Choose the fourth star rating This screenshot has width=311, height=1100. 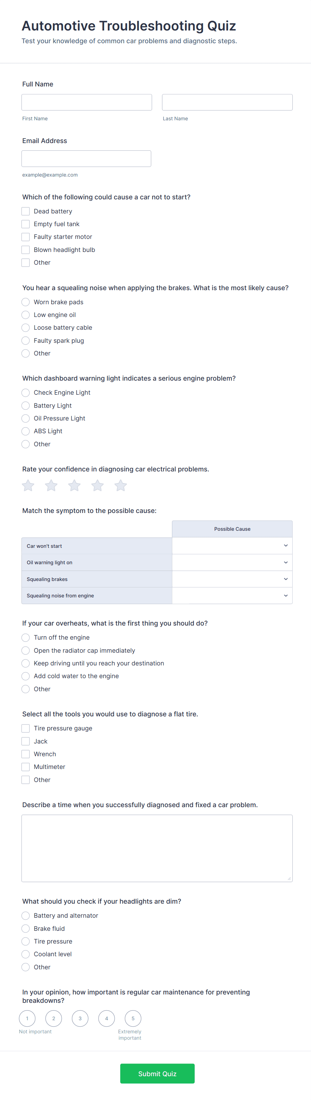pyautogui.click(x=98, y=486)
